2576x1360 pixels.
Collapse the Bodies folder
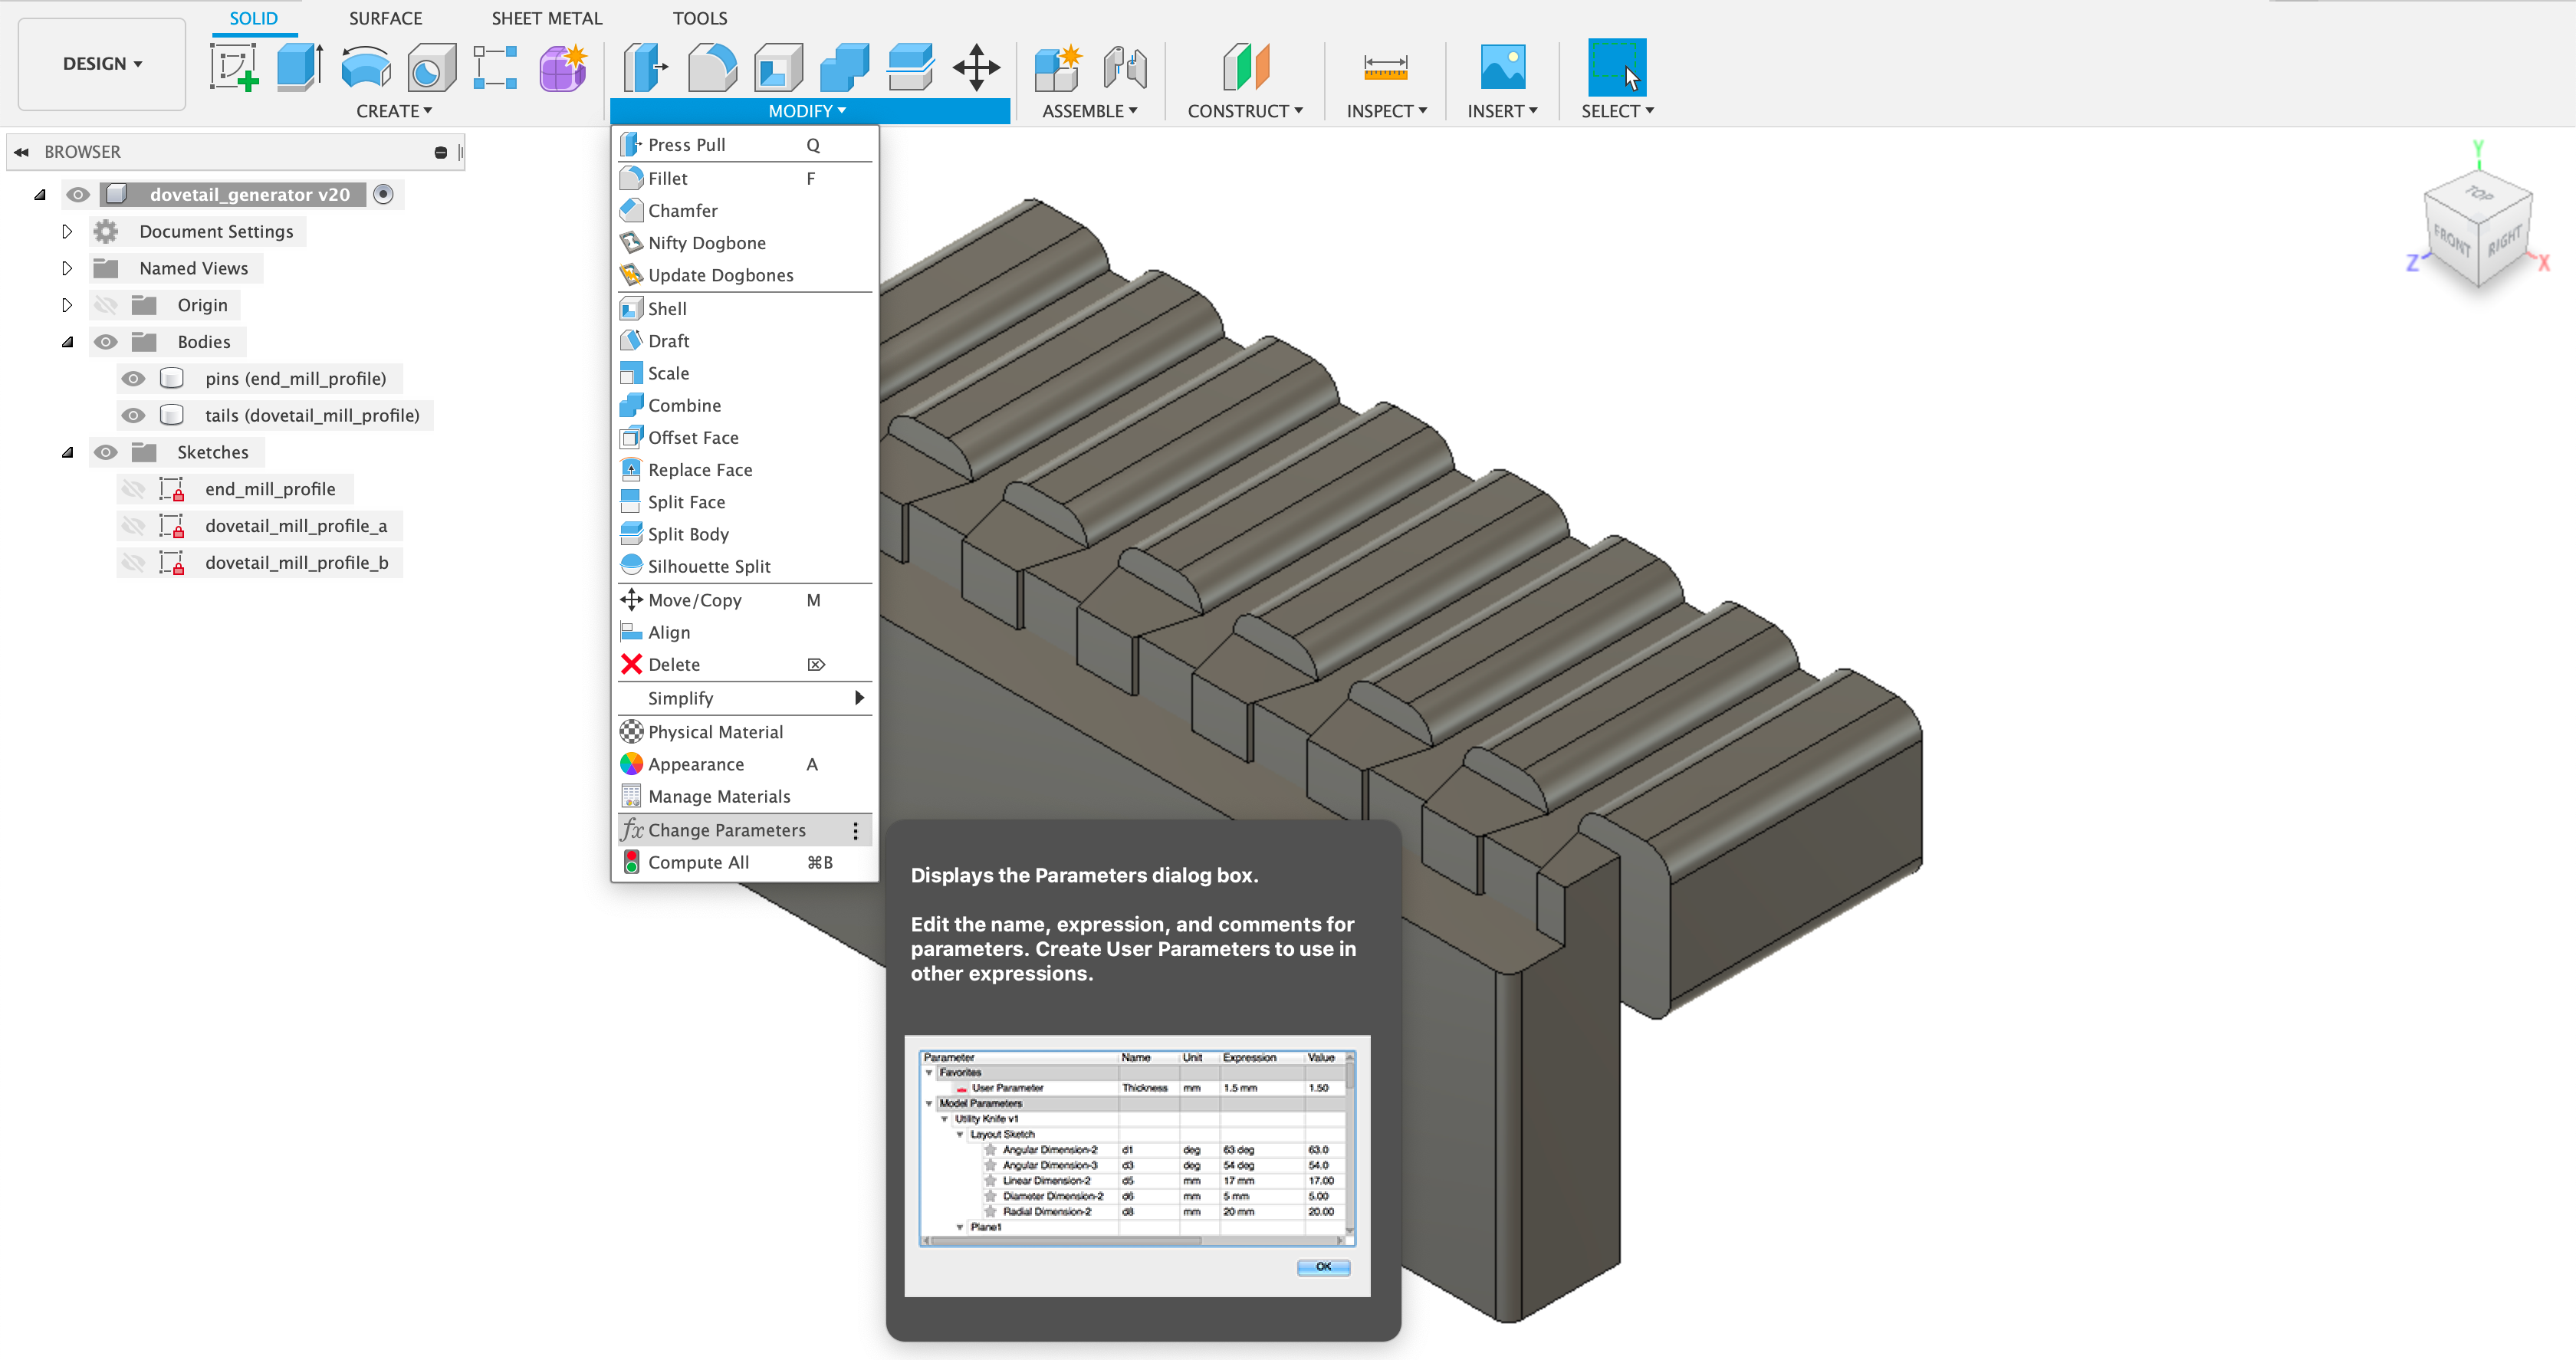click(x=67, y=342)
